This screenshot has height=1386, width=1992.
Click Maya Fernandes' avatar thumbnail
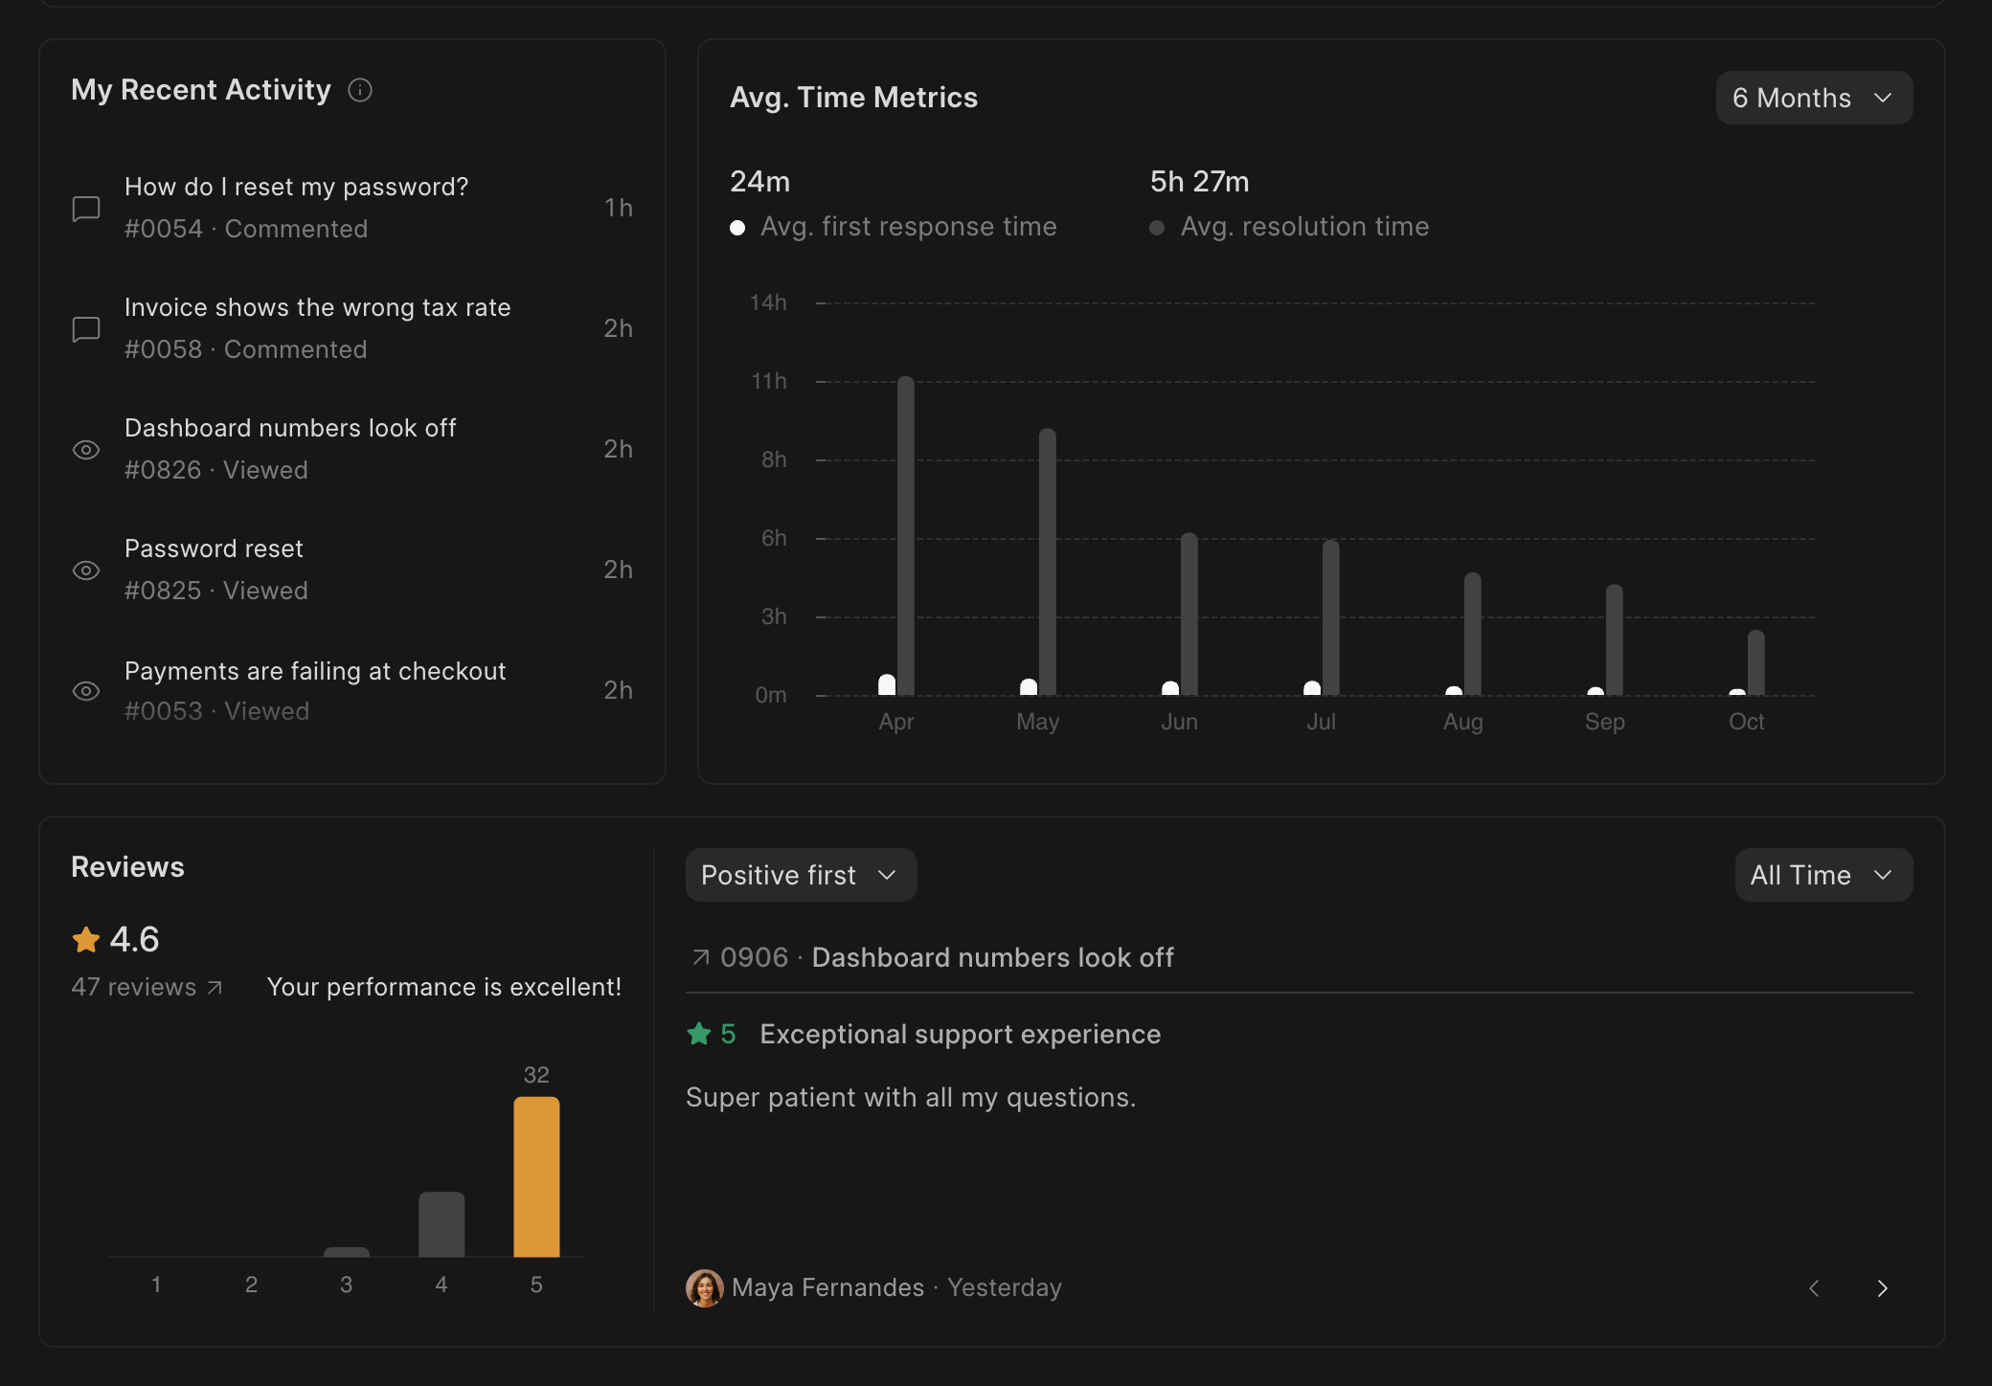click(705, 1287)
